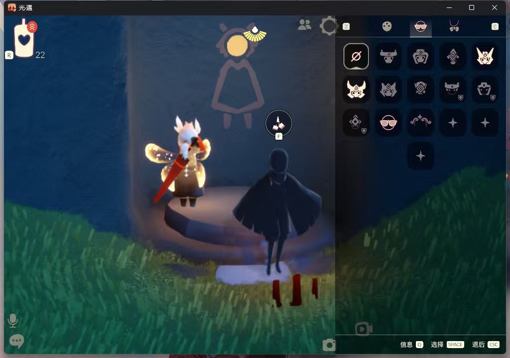Choose the gray hooded-face mask
Image resolution: width=510 pixels, height=358 pixels.
click(x=420, y=56)
